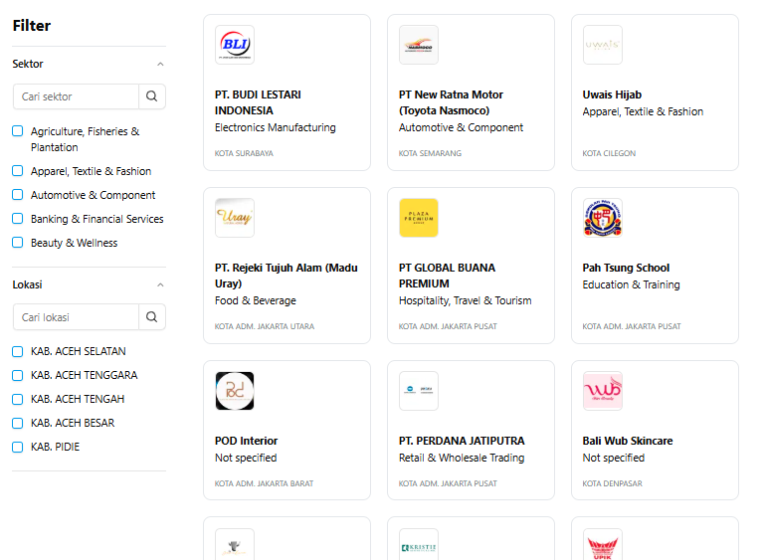Open the Uwais Hijab logo
The image size is (764, 560).
click(x=603, y=45)
